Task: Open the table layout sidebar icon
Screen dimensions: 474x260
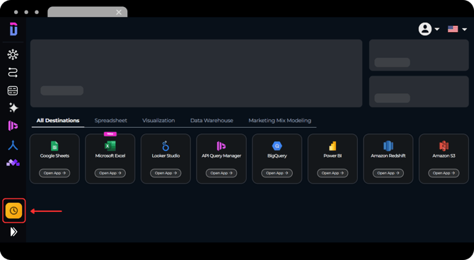Action: coord(13,90)
